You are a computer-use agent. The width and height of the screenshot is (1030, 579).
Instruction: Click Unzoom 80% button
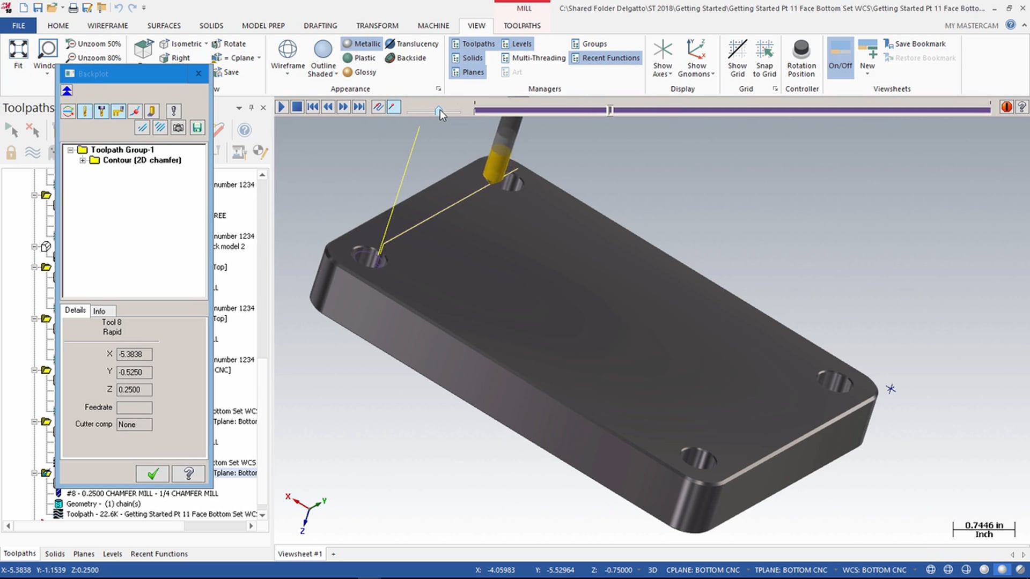pyautogui.click(x=94, y=58)
